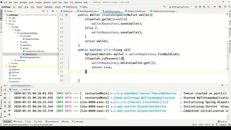Click the red error indicator at editor top right
Screen dimensions: 231x130
point(227,14)
